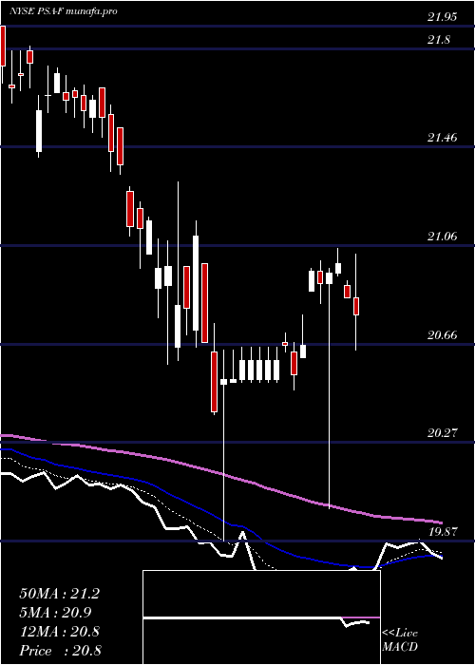Click the 'NYSE PSA-F munafa.pro' chart title
Viewport: 475px width, 665px height.
(x=64, y=11)
